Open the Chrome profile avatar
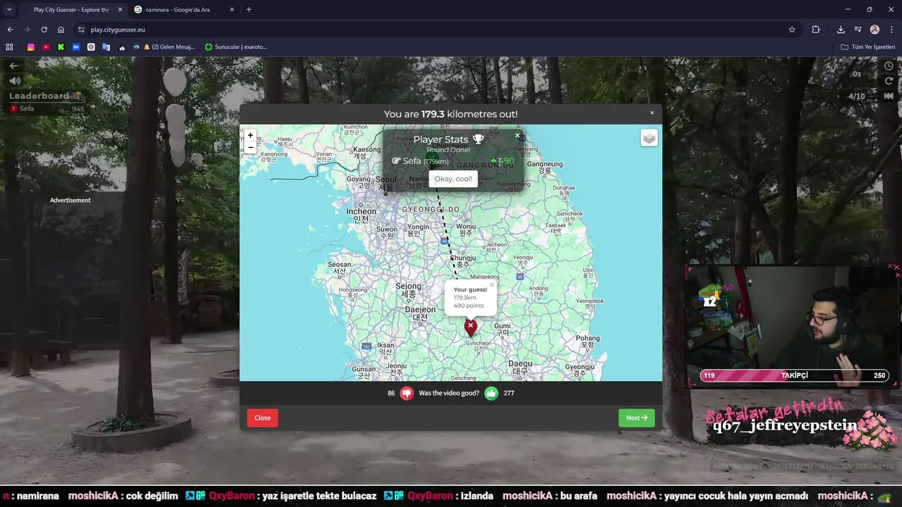Image resolution: width=902 pixels, height=507 pixels. (875, 30)
